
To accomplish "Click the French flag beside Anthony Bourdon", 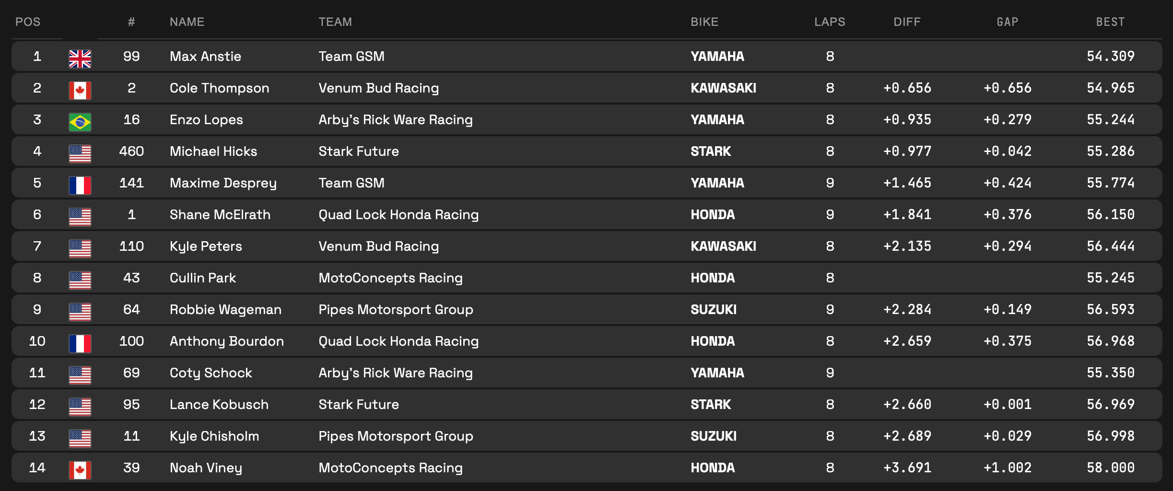I will coord(80,343).
